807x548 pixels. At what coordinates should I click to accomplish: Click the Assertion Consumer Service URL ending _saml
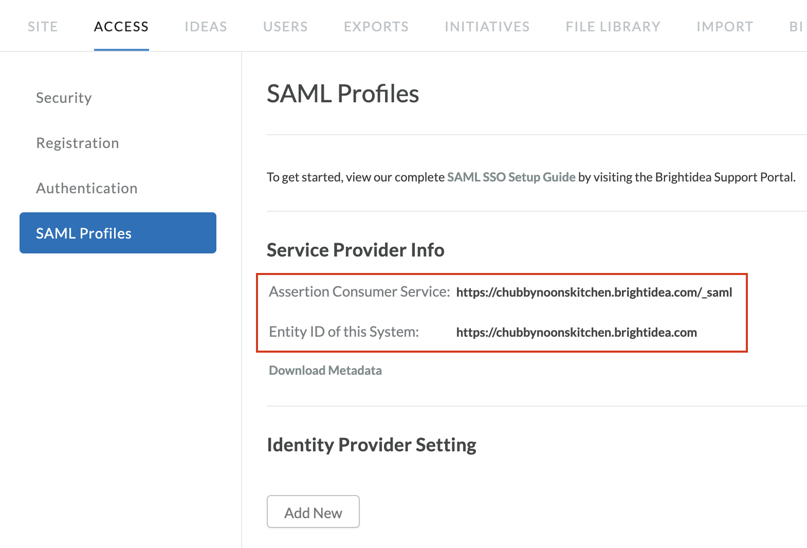594,293
